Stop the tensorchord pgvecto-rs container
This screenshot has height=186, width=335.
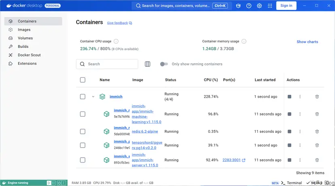[290, 145]
